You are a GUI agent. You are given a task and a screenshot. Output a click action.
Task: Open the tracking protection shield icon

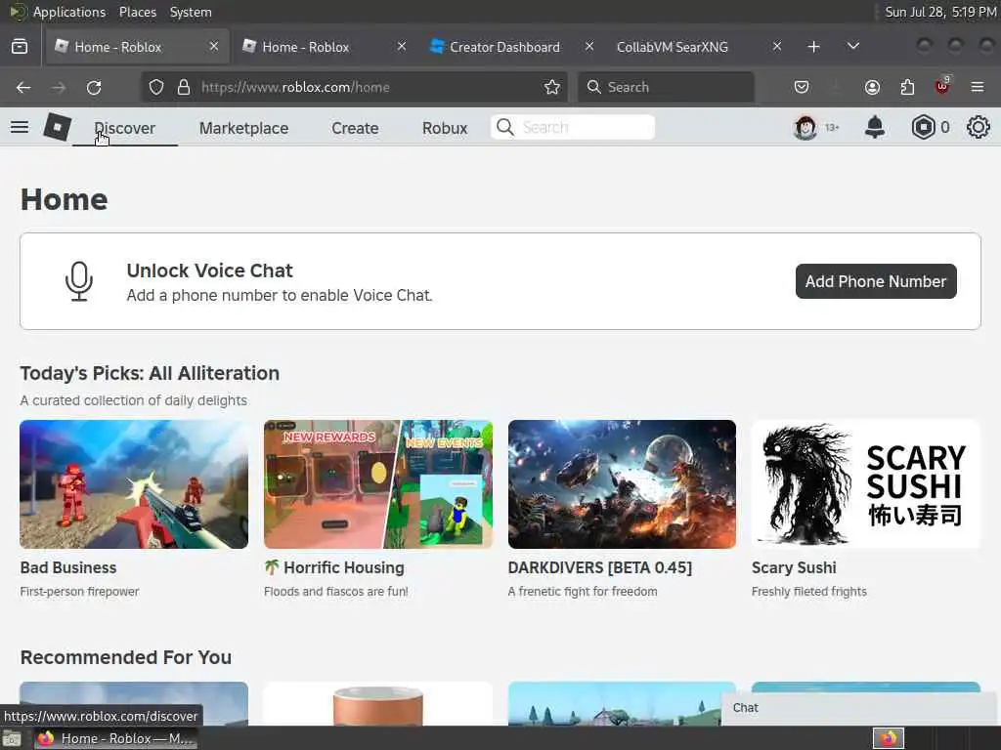pos(155,87)
